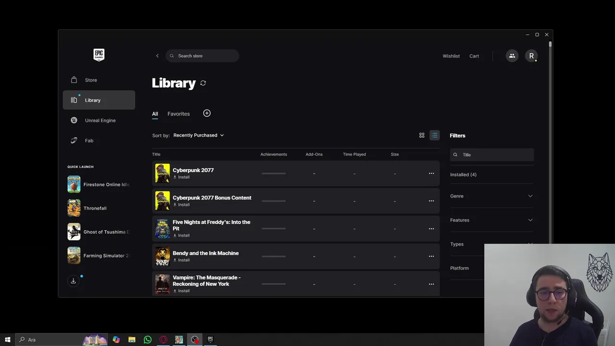The height and width of the screenshot is (346, 615).
Task: Click the Achievements column header
Action: [273, 154]
